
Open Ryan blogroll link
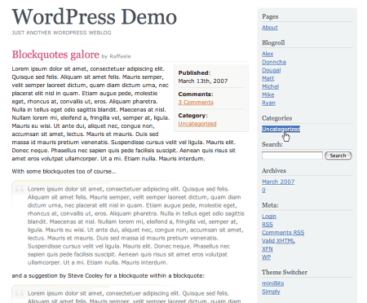268,103
